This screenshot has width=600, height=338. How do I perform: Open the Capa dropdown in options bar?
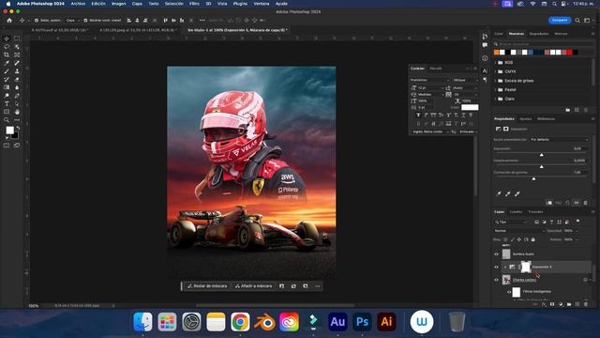click(x=72, y=21)
